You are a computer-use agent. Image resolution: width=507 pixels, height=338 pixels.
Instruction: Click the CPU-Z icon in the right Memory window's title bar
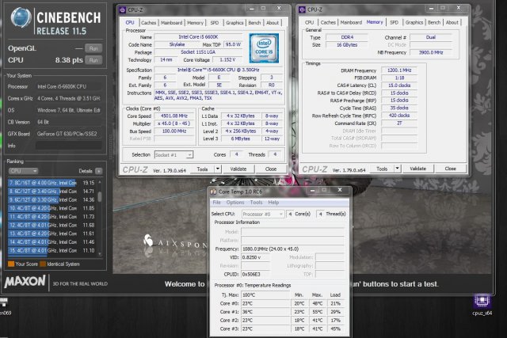coord(302,9)
